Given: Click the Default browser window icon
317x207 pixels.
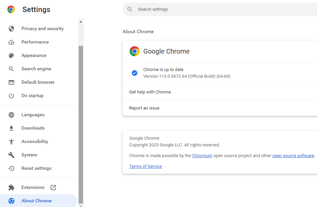Looking at the screenshot, I should pyautogui.click(x=11, y=82).
